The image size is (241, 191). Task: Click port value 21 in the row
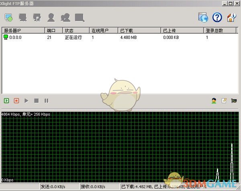tap(49, 37)
